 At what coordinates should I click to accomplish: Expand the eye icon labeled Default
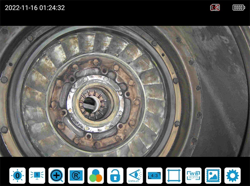point(135,176)
